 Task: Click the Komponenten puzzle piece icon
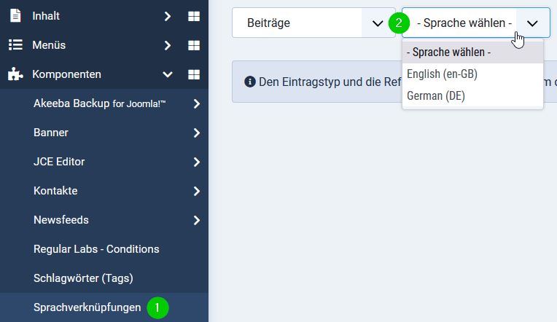[15, 74]
